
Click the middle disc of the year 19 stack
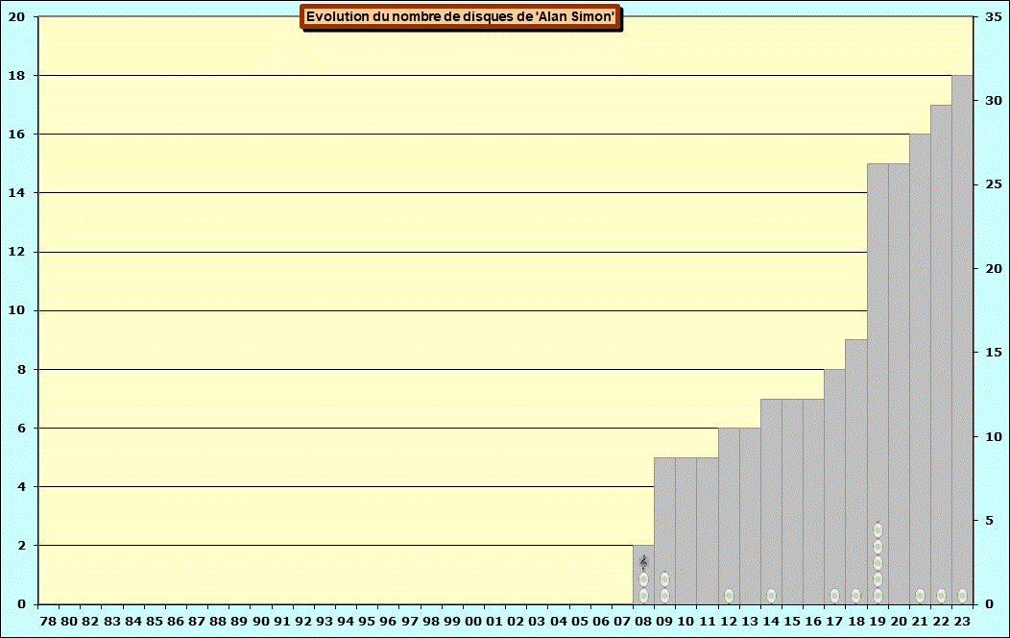click(x=878, y=563)
